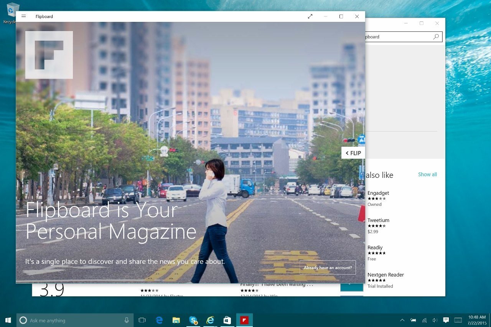Open File Explorer from the taskbar
The height and width of the screenshot is (327, 491).
(176, 320)
